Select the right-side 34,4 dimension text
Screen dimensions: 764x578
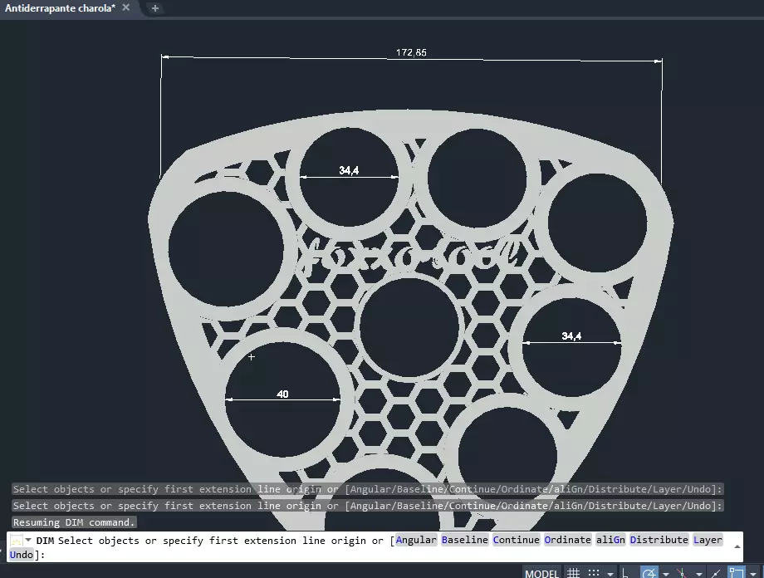point(571,336)
